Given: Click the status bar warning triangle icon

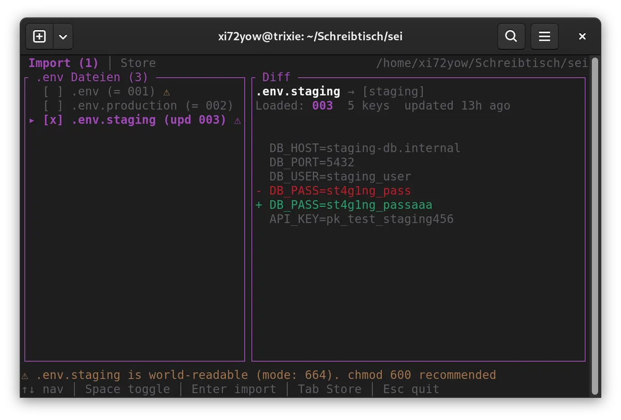Looking at the screenshot, I should (25, 375).
